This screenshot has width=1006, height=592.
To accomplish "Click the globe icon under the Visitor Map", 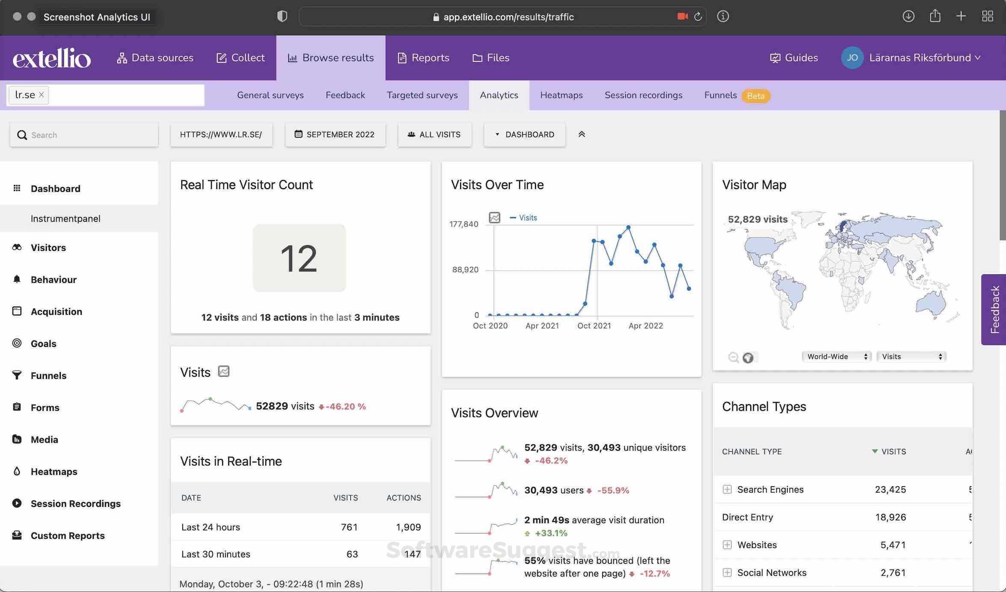I will [x=748, y=358].
